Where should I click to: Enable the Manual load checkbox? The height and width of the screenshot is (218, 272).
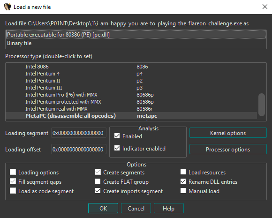pyautogui.click(x=183, y=191)
